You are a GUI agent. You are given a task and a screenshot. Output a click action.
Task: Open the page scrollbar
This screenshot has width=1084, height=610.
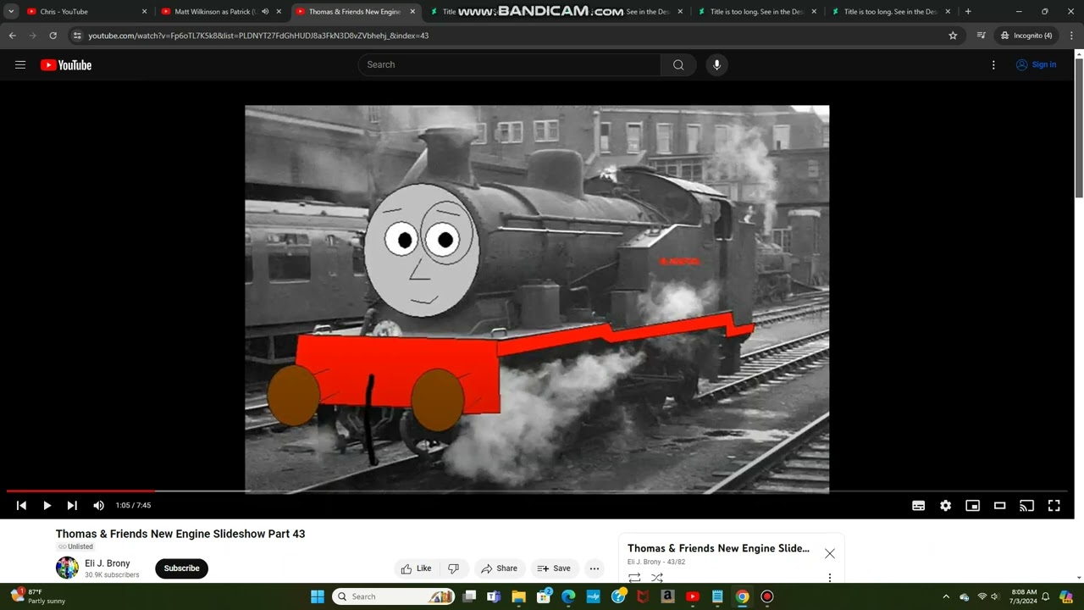tap(1079, 127)
